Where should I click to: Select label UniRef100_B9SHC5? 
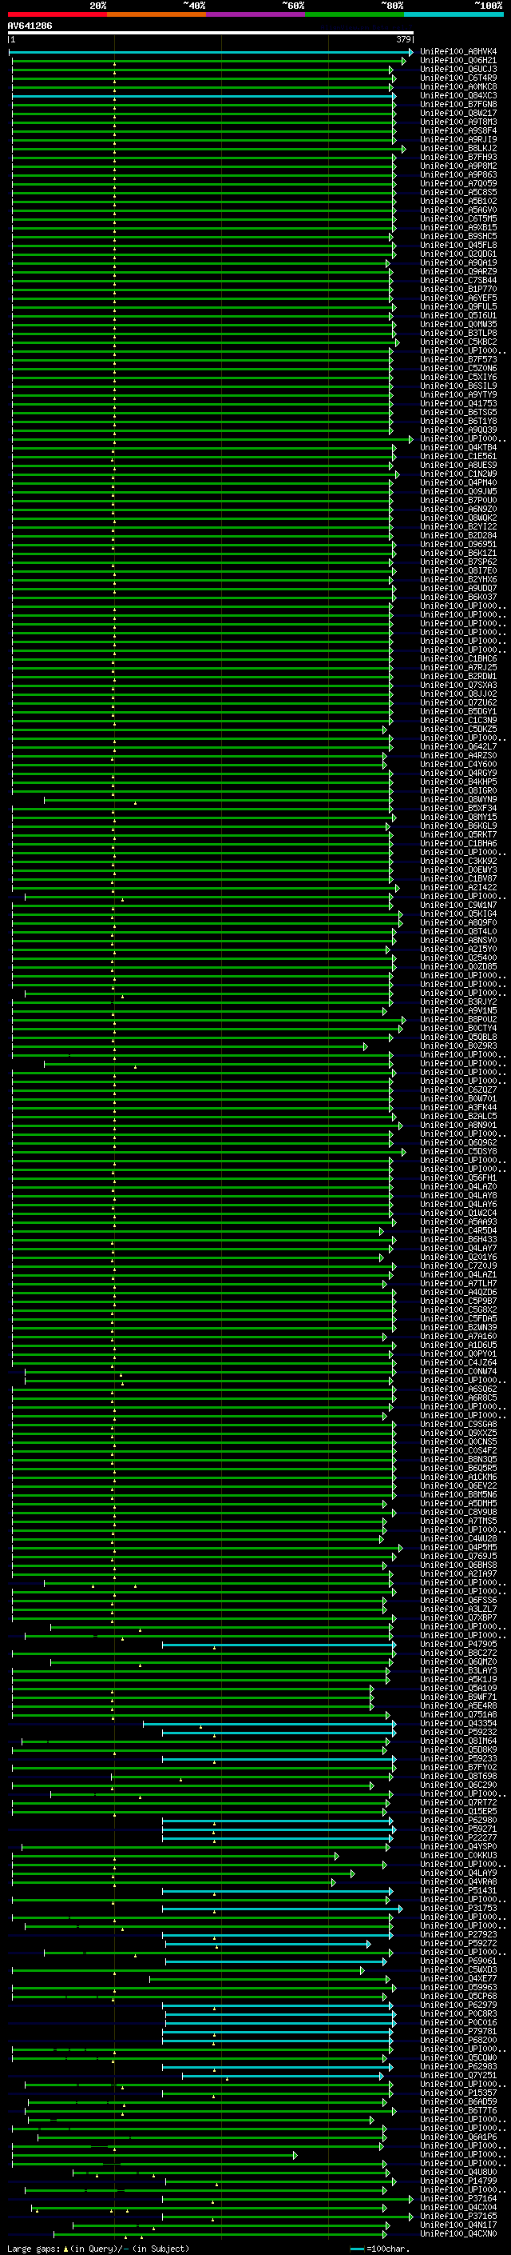458,235
